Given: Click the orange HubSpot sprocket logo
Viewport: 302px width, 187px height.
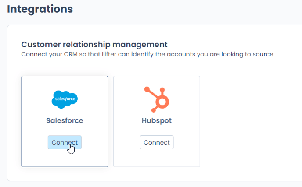Looking at the screenshot, I should tap(157, 99).
